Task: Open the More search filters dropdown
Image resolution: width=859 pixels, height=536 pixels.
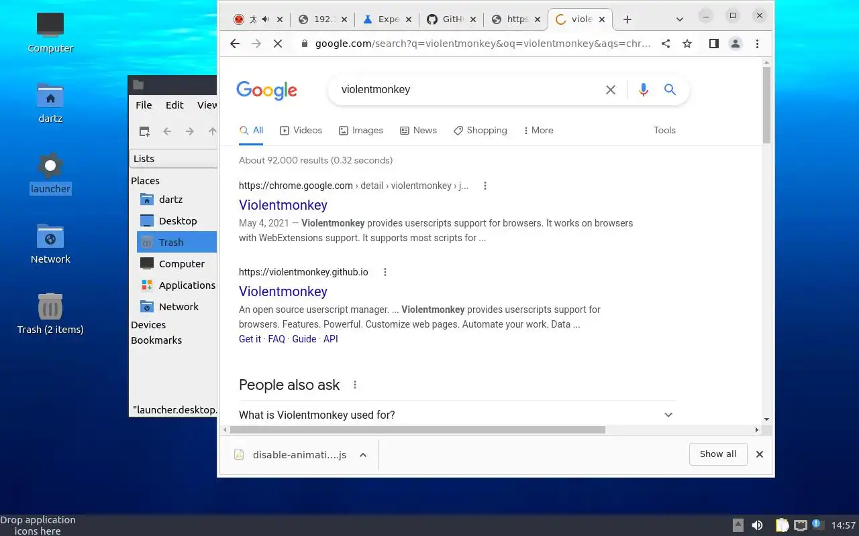Action: tap(538, 131)
